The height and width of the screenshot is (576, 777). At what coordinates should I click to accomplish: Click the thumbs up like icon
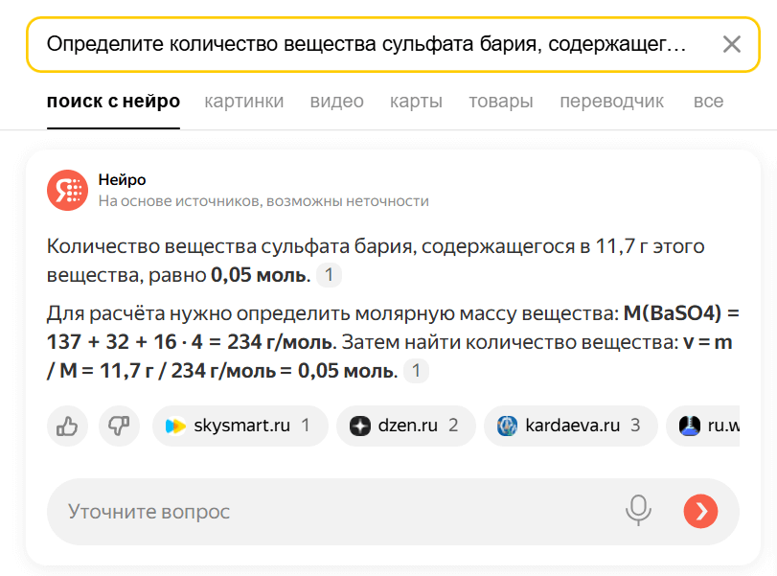click(x=67, y=426)
